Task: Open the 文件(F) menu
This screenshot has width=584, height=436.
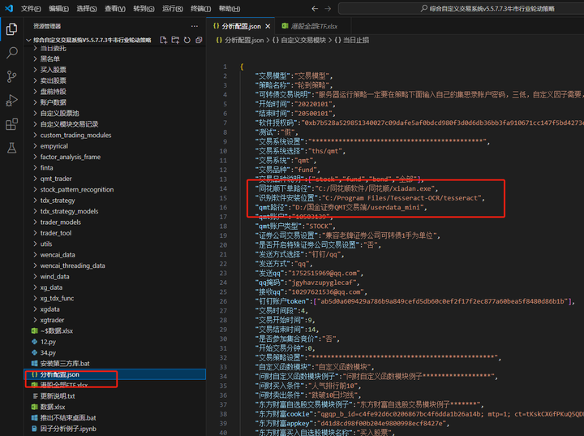Action: [31, 8]
